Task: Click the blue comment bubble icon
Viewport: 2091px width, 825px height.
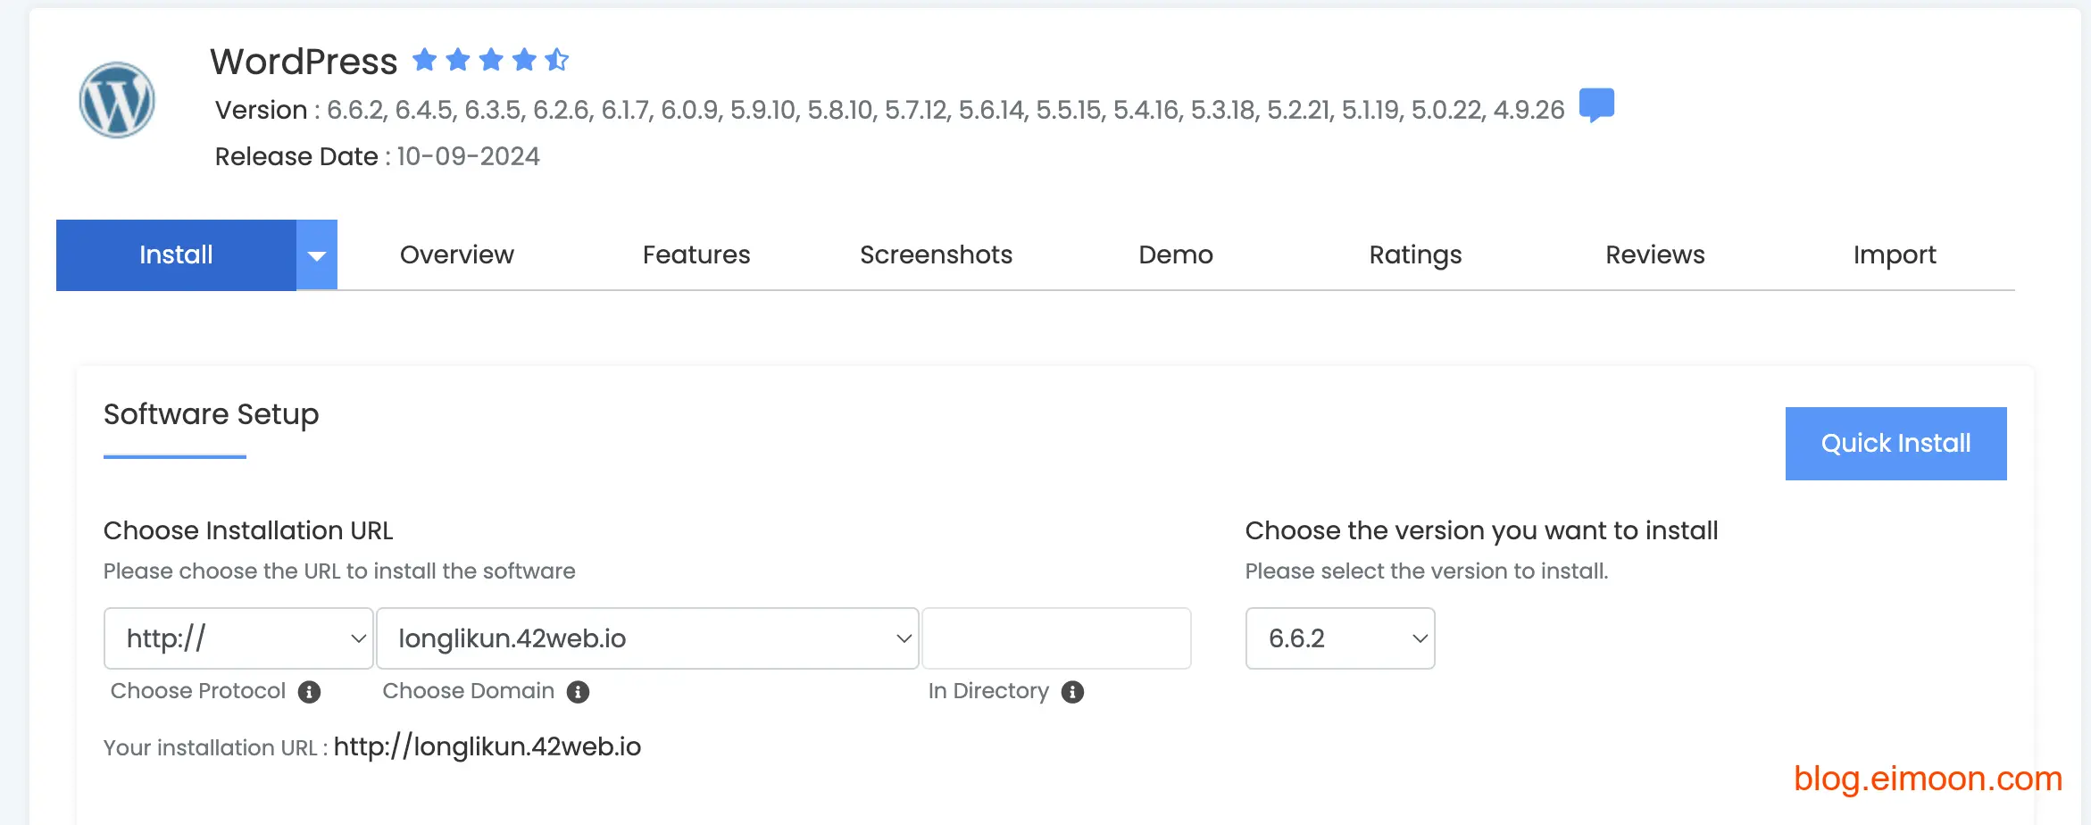Action: click(x=1596, y=105)
